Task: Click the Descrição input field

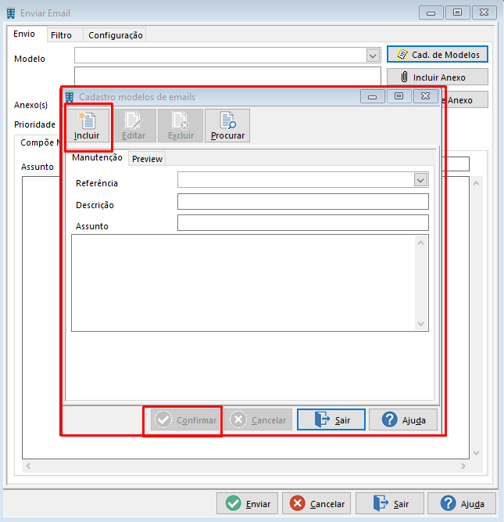Action: [303, 201]
